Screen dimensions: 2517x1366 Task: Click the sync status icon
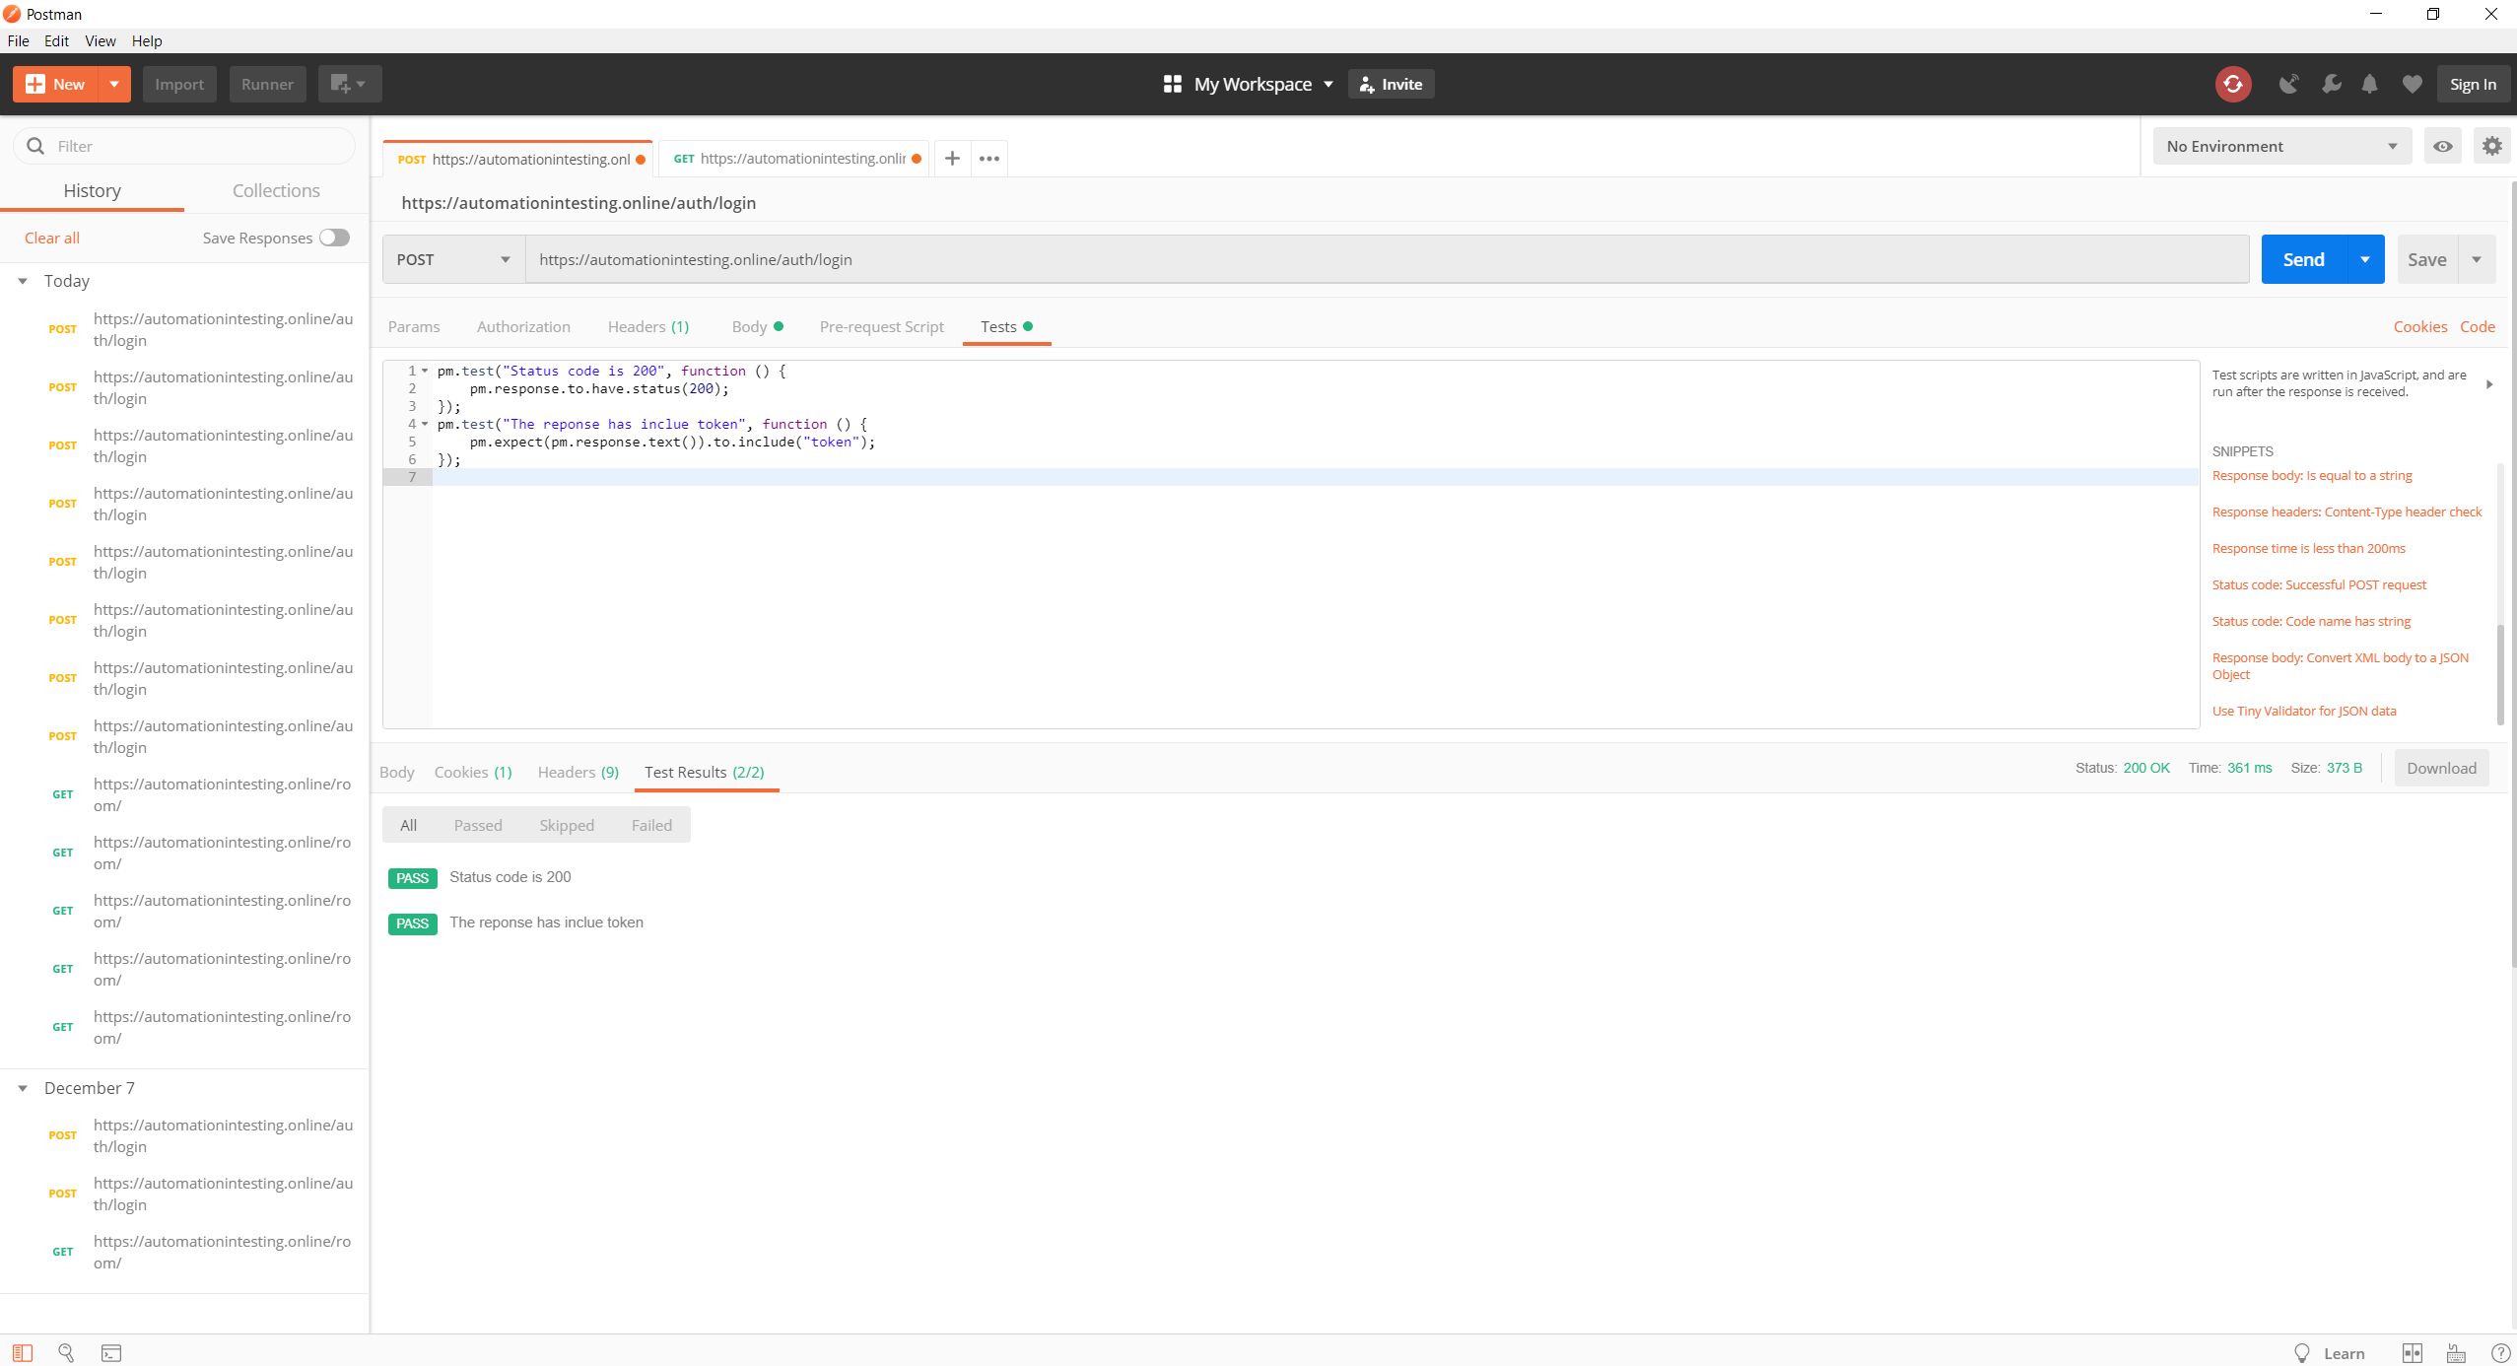point(2232,84)
